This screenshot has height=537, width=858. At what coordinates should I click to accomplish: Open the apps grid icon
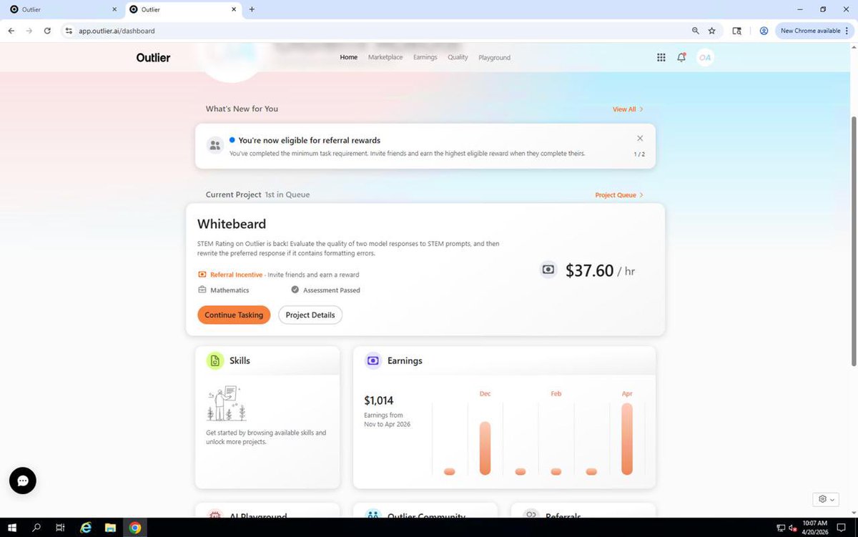pyautogui.click(x=661, y=57)
